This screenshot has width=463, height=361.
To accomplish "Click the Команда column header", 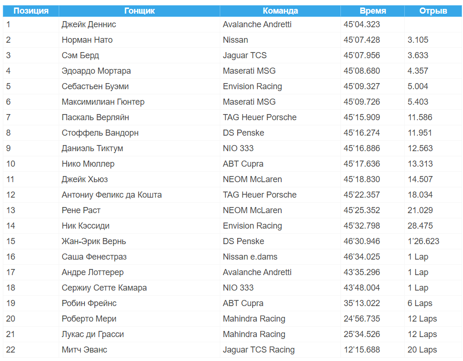I will [x=280, y=11].
